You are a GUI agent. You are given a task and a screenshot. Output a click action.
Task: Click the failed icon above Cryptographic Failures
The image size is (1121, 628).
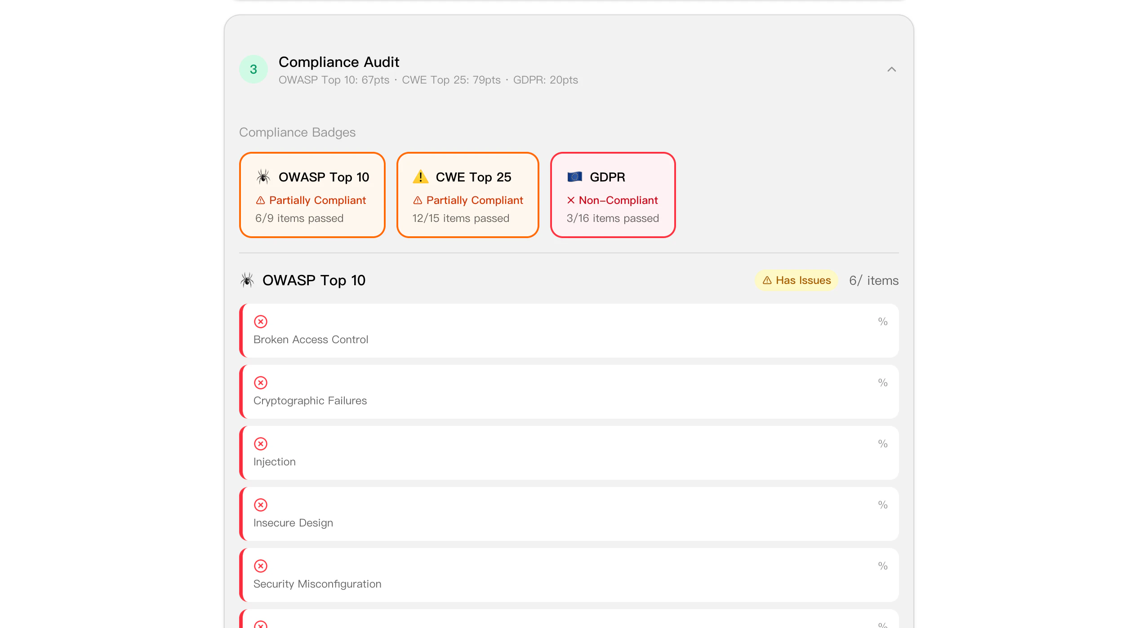coord(261,383)
